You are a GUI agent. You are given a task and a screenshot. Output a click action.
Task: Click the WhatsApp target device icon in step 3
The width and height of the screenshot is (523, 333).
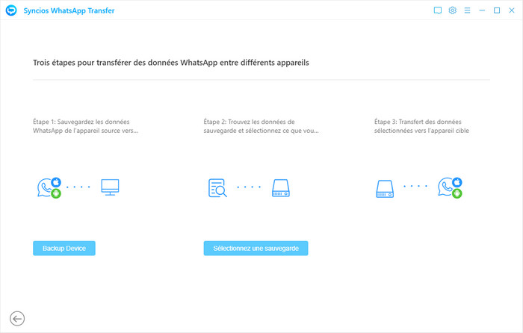(450, 188)
